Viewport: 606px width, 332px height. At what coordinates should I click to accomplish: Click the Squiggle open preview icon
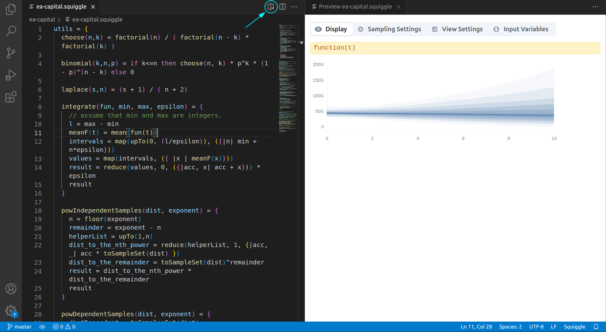[x=270, y=7]
